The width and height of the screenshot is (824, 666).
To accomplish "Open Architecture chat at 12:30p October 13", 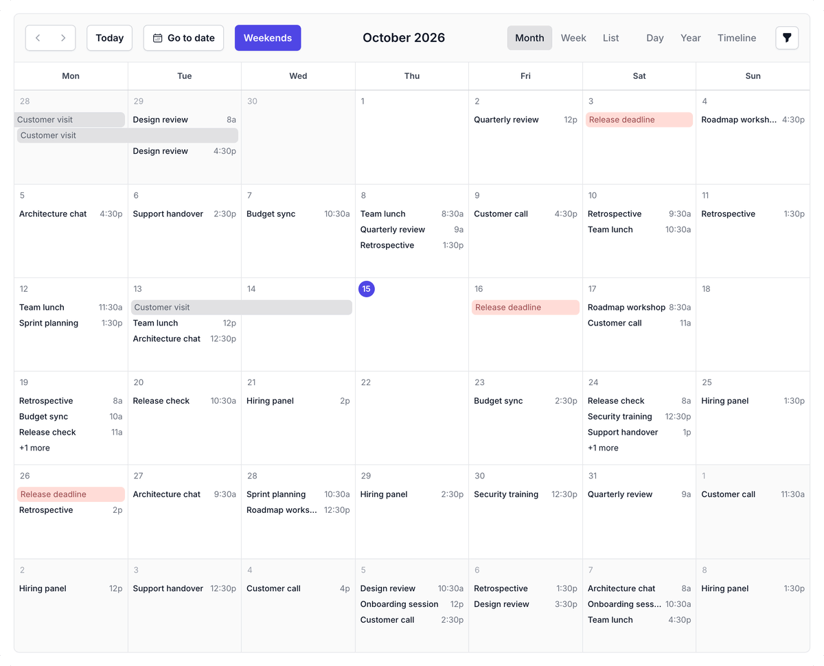I will tap(184, 338).
